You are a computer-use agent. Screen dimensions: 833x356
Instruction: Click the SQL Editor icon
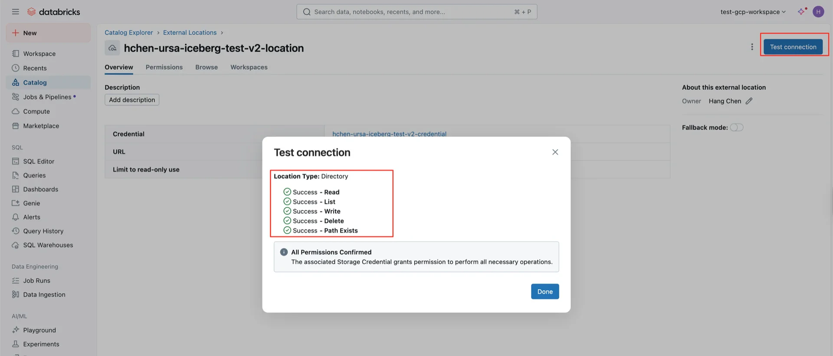(16, 161)
